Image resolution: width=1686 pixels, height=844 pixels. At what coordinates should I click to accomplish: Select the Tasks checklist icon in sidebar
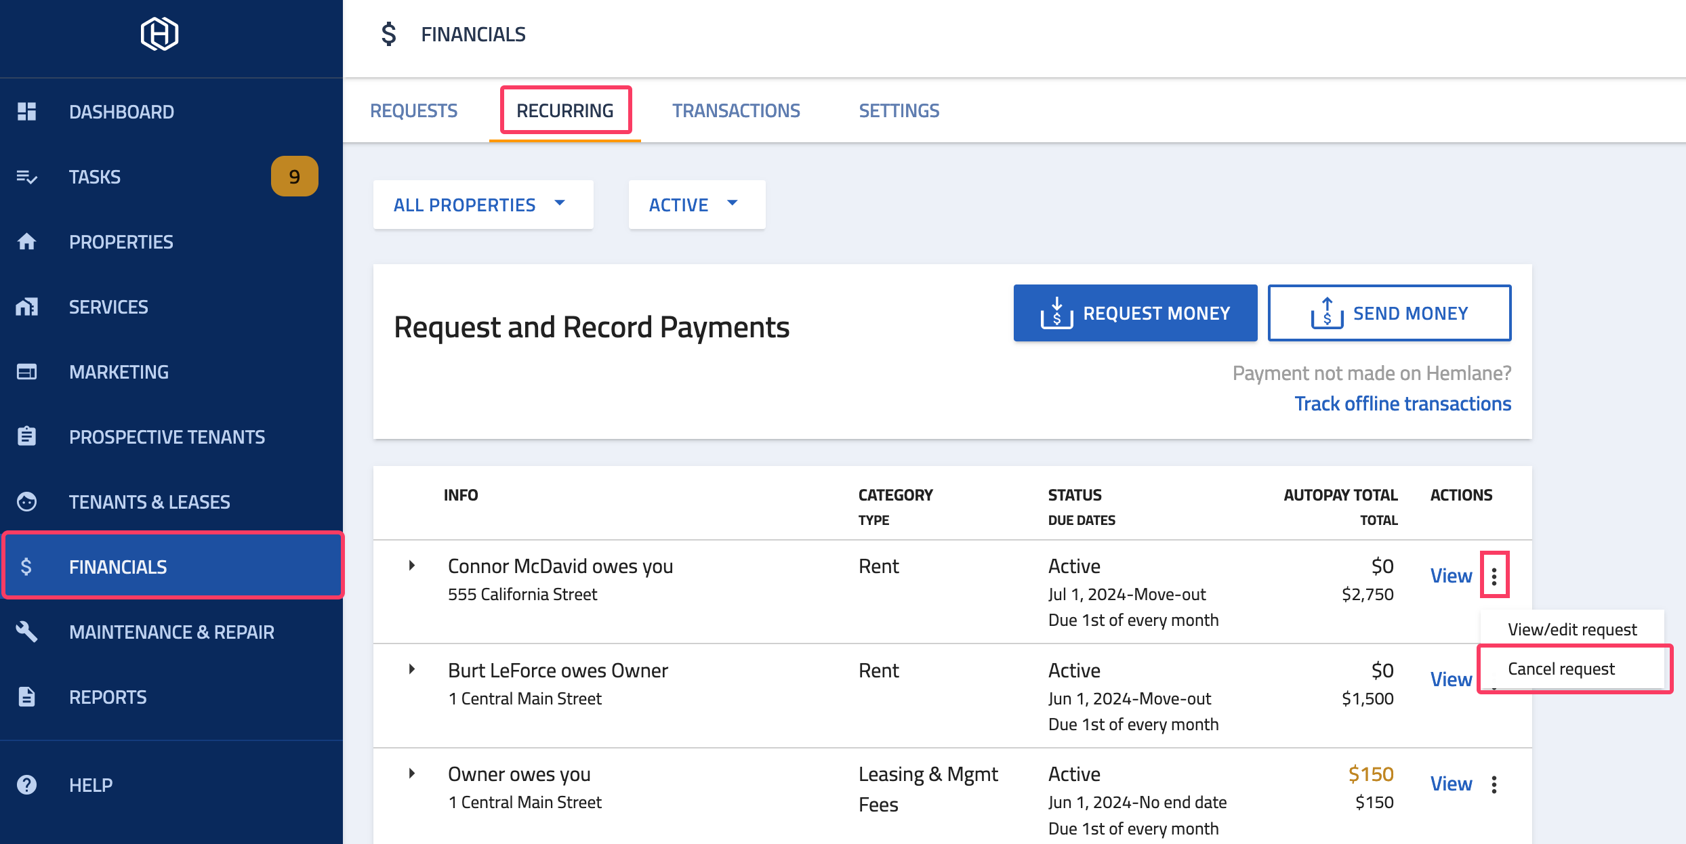[27, 176]
